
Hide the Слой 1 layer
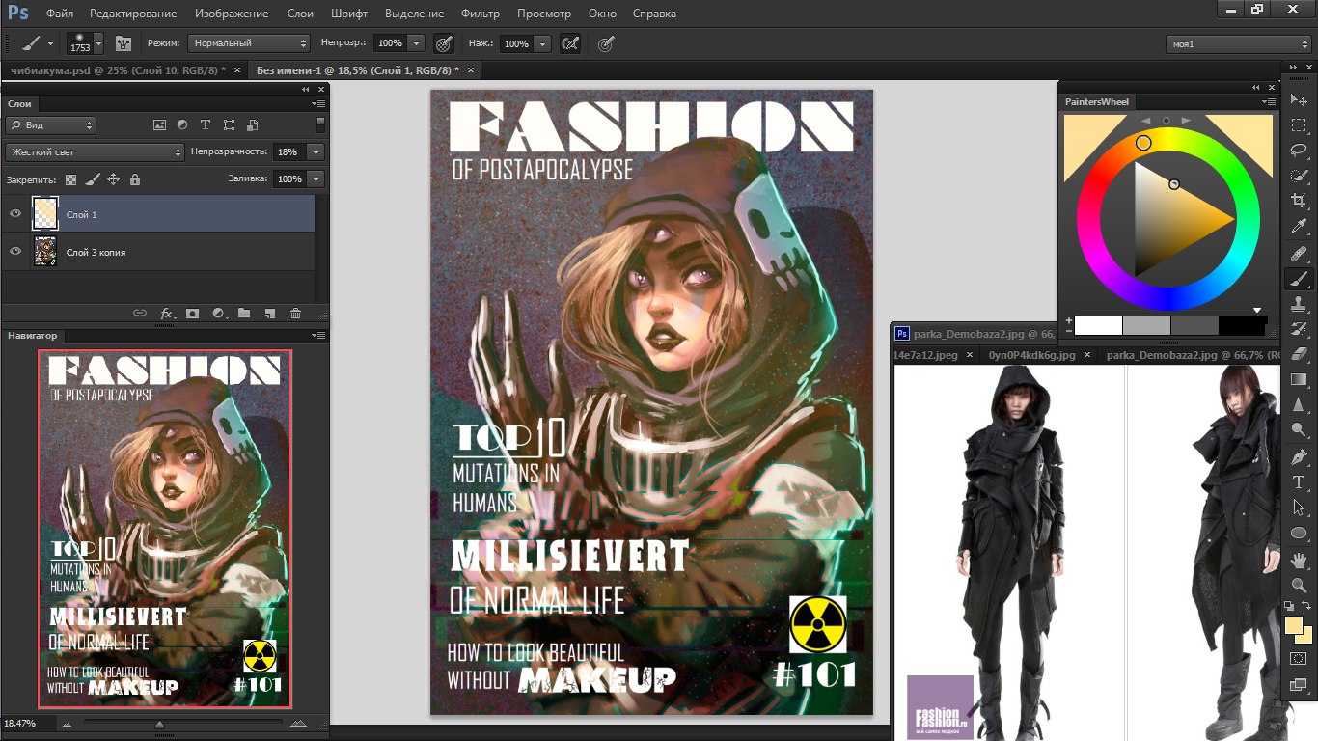pyautogui.click(x=15, y=214)
